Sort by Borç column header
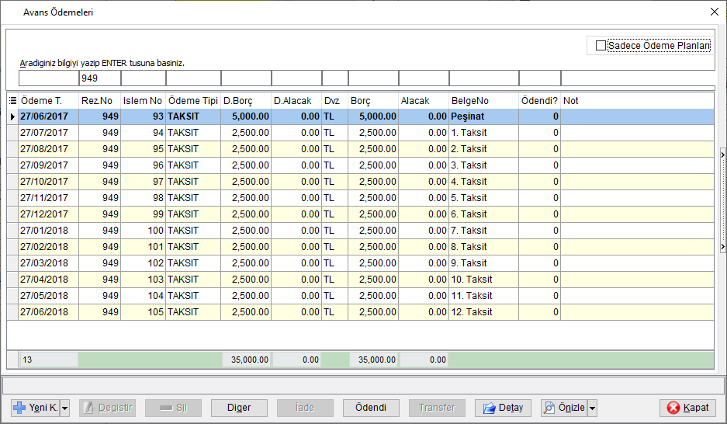Image resolution: width=727 pixels, height=424 pixels. 373,101
